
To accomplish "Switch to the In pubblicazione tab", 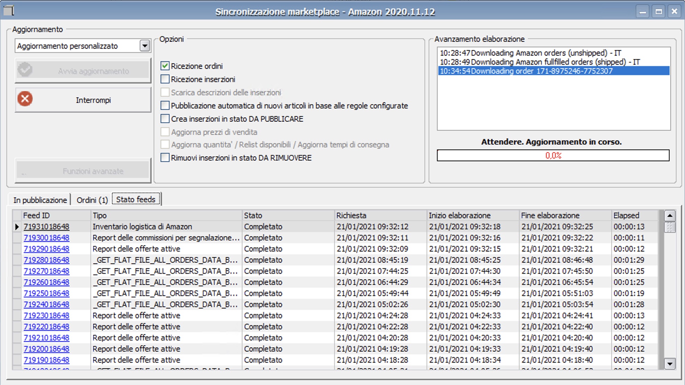I will click(x=40, y=200).
